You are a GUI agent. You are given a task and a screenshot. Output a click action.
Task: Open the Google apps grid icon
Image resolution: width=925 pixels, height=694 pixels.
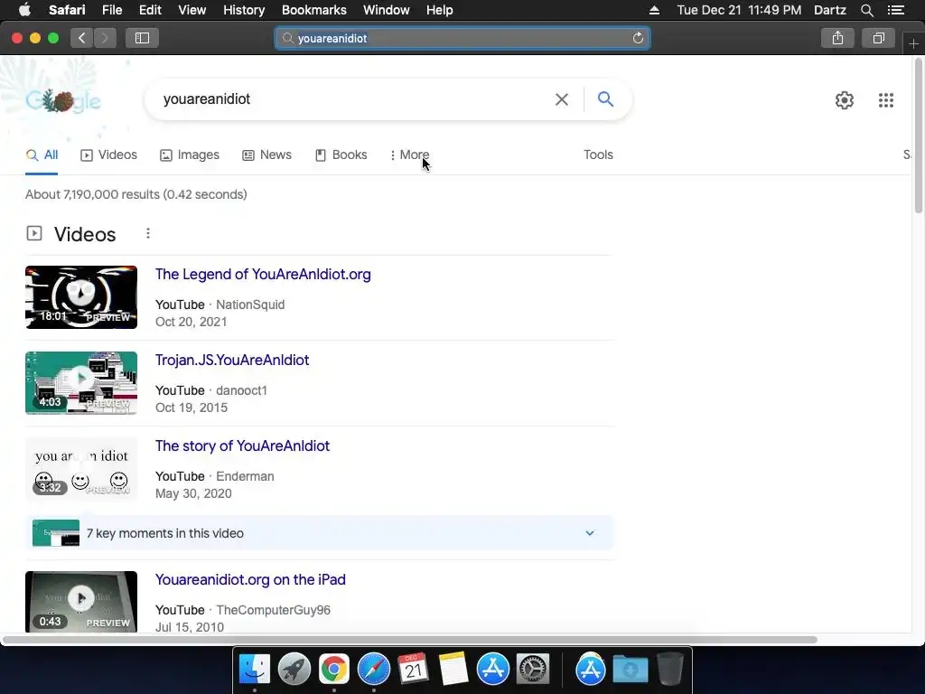(885, 100)
